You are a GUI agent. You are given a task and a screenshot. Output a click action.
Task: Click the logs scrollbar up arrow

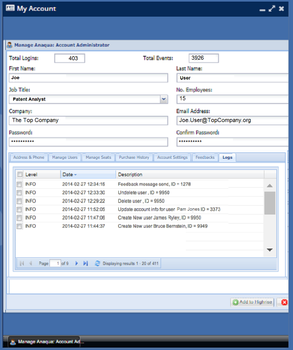[270, 186]
